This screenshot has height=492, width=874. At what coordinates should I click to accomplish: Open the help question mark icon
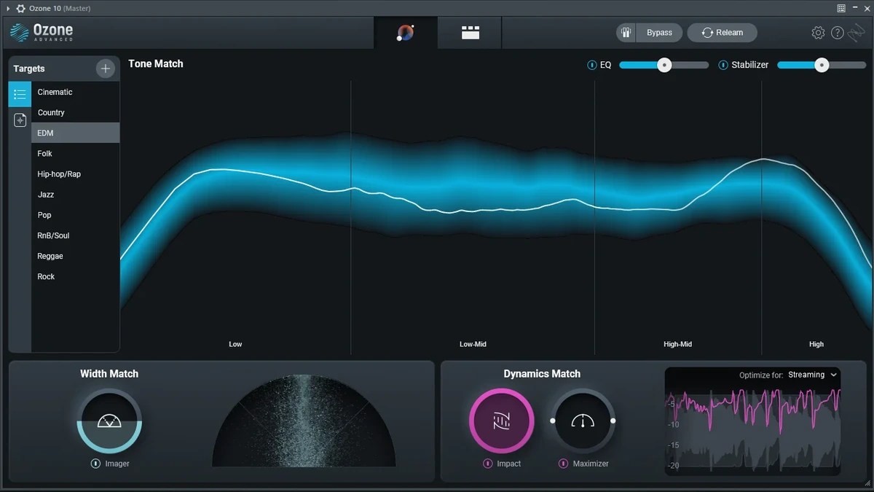[838, 33]
